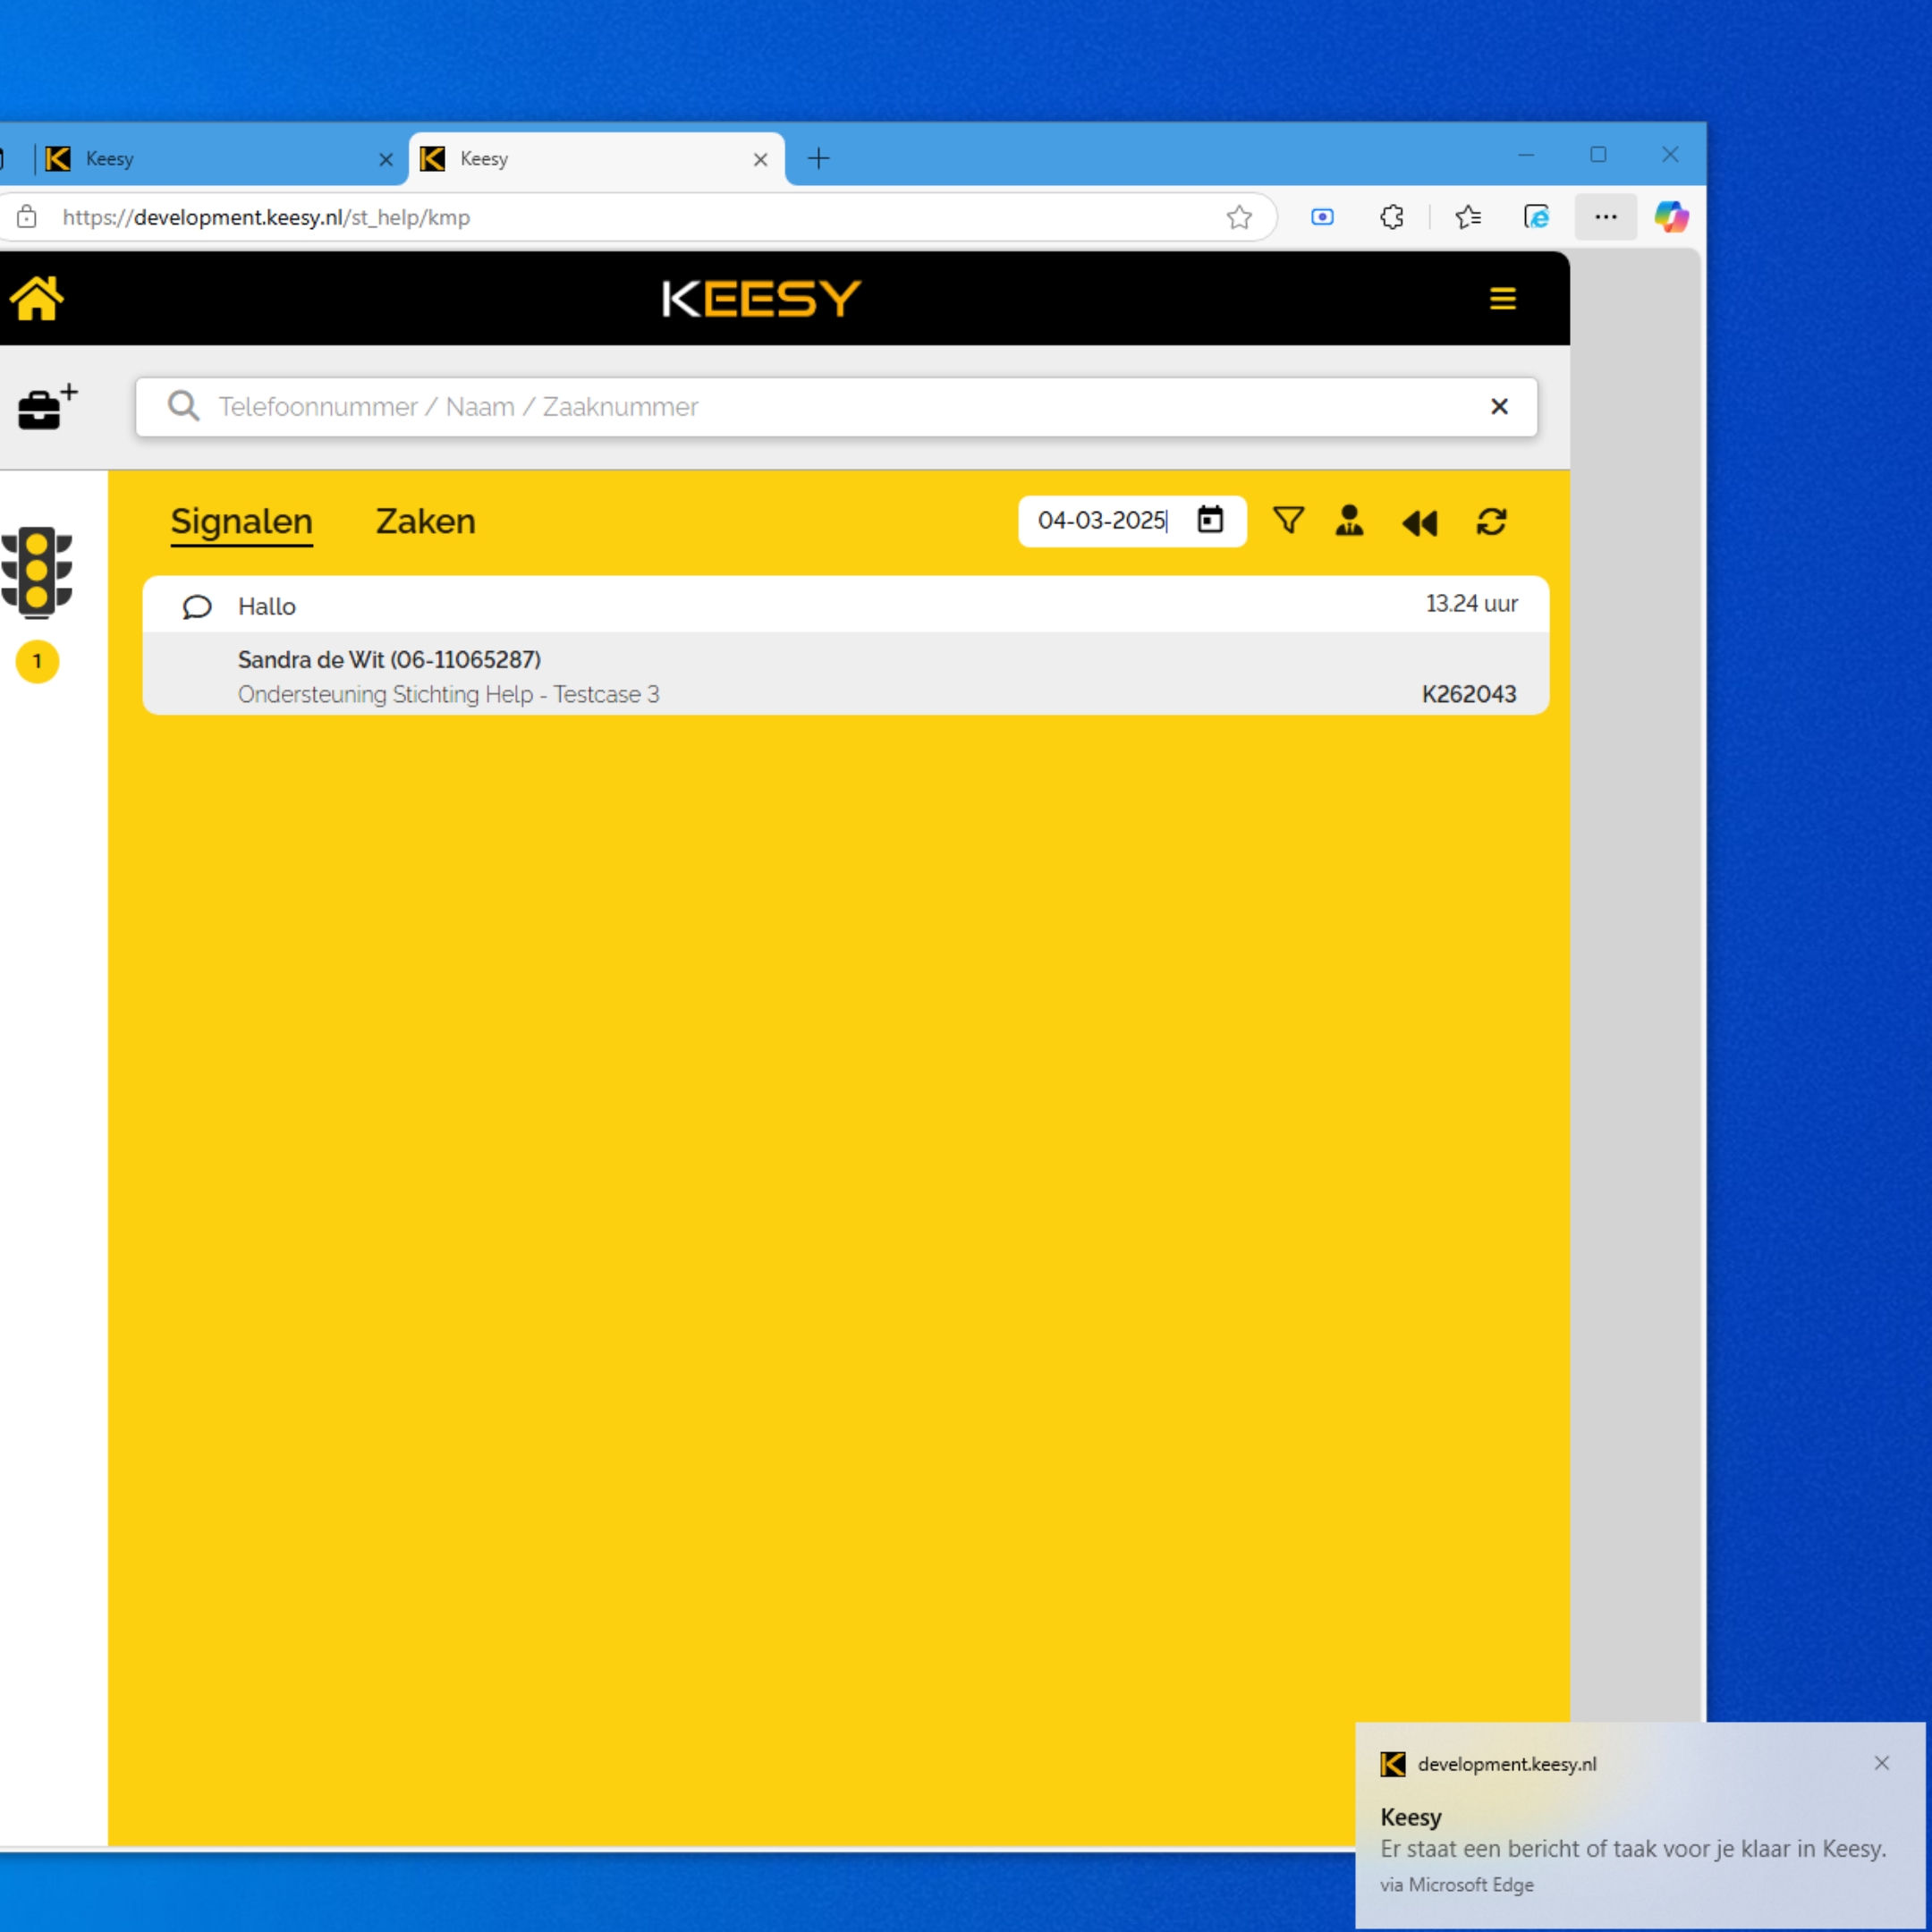This screenshot has width=1932, height=1932.
Task: Click the date field 04-03-2025
Action: [1100, 520]
